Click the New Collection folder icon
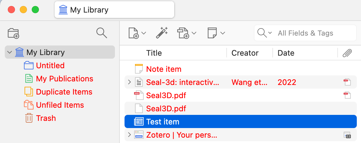 13,33
